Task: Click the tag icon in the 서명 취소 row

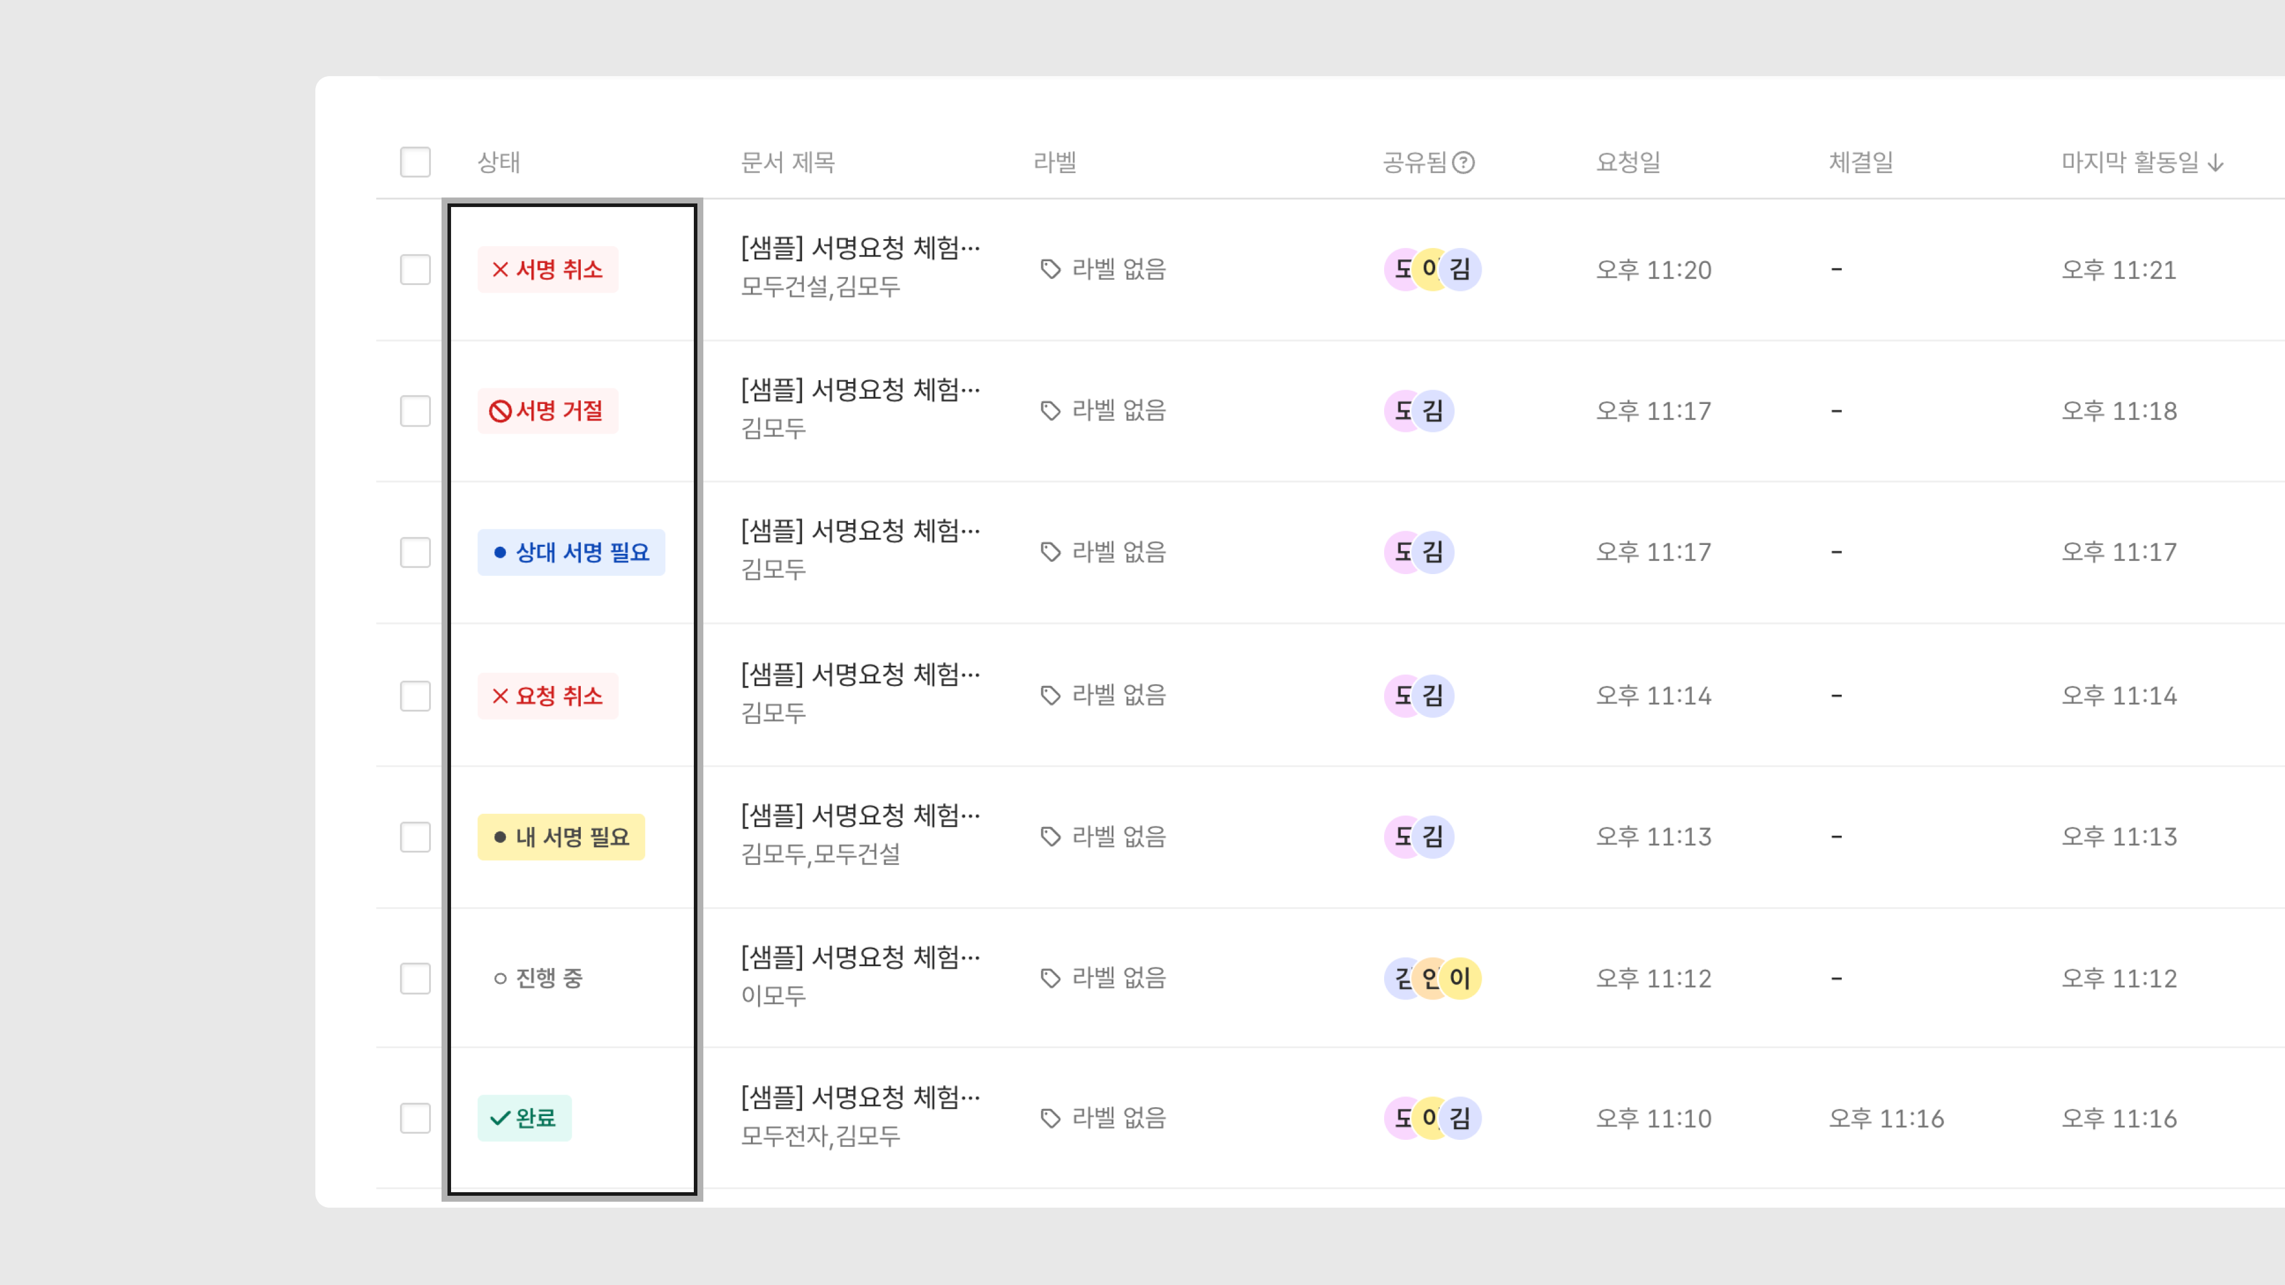Action: tap(1051, 269)
